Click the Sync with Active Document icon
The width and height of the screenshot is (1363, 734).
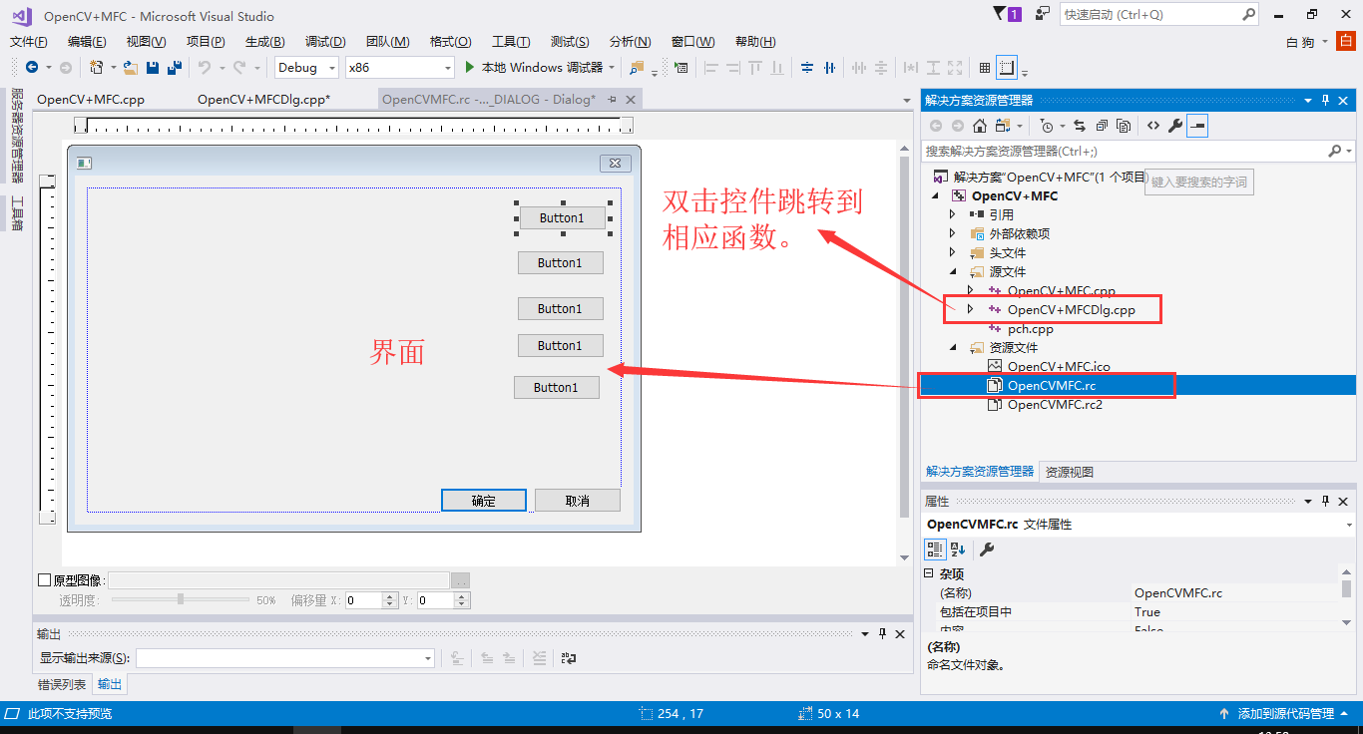click(x=1081, y=126)
